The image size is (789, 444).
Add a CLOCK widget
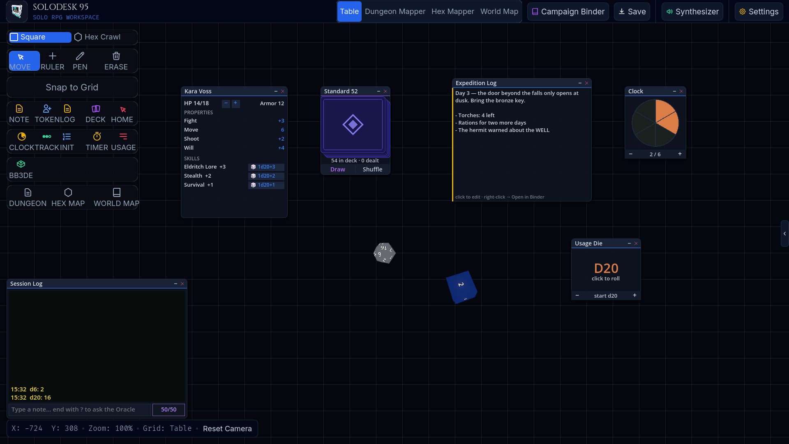tap(22, 141)
